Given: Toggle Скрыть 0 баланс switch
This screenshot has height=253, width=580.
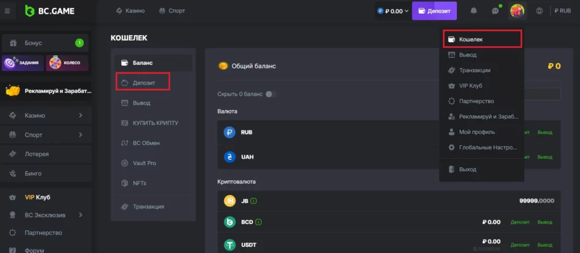Looking at the screenshot, I should [271, 94].
